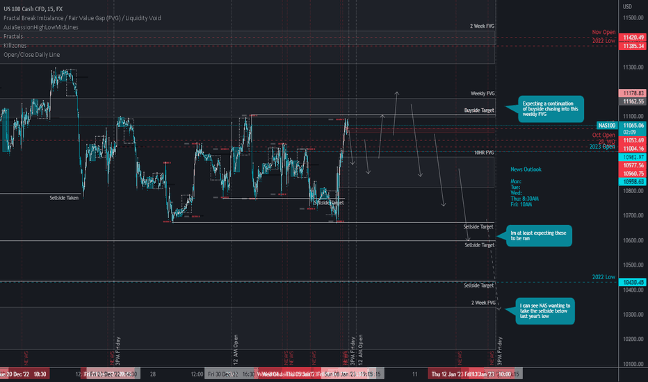Click the 10982.97 cyan price label

click(x=633, y=157)
